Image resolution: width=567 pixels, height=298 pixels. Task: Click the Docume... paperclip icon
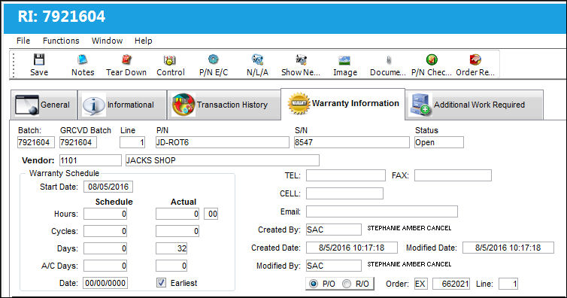388,59
